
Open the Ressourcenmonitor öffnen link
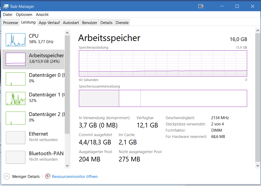(75, 177)
